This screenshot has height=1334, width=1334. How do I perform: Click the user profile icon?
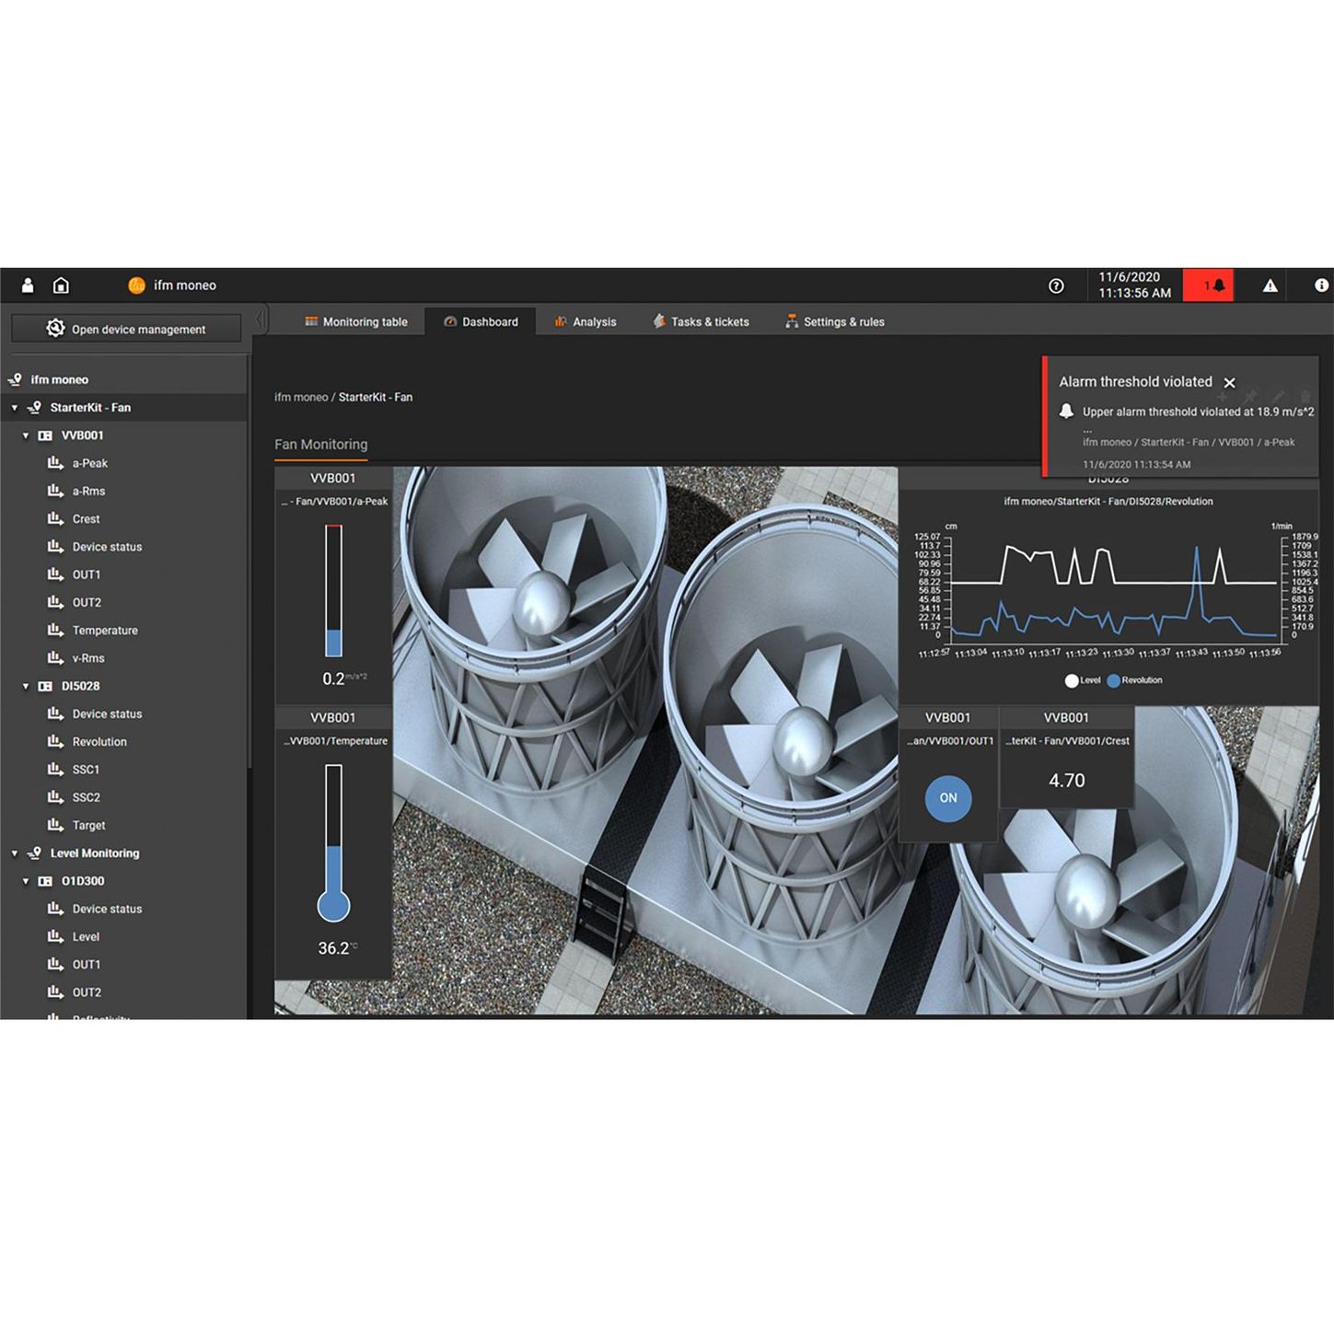click(x=28, y=285)
